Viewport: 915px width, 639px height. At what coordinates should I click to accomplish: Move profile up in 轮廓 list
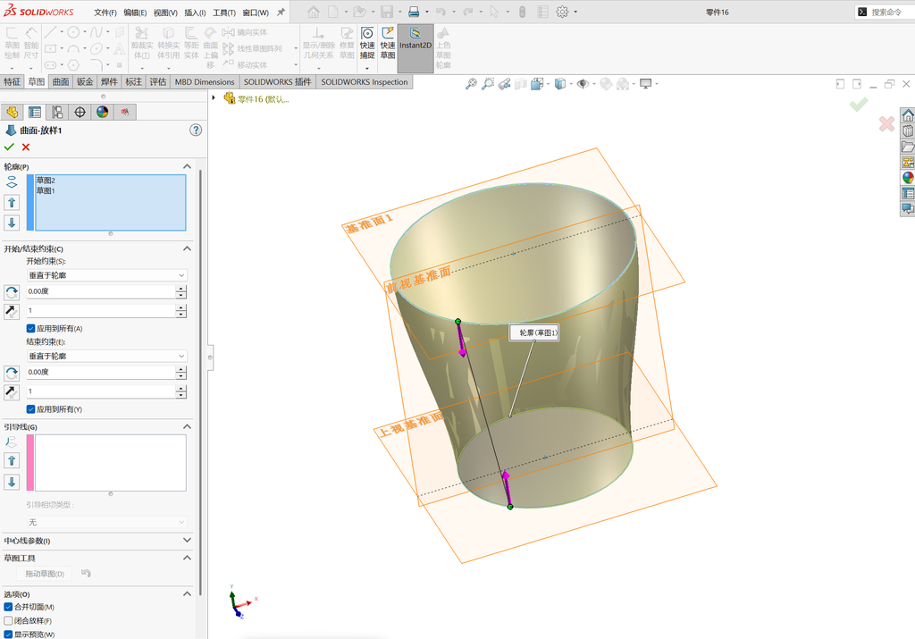(x=11, y=203)
